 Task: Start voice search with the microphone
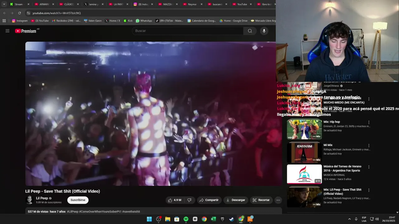click(264, 31)
